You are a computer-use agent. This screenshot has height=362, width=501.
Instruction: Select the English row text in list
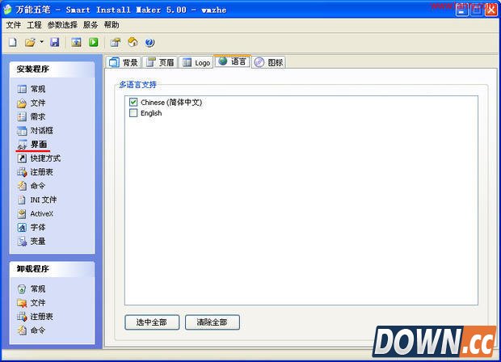tap(151, 113)
